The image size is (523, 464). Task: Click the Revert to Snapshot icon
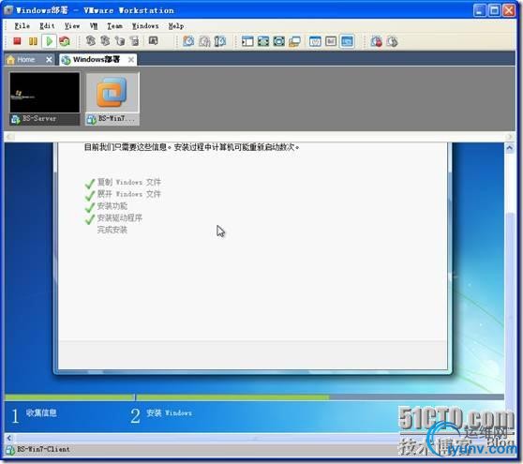click(204, 41)
